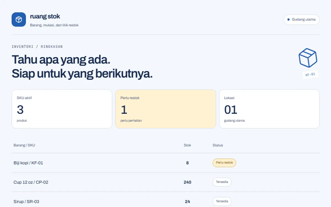Image resolution: width=331 pixels, height=207 pixels.
Task: Click the Status column header
Action: [218, 145]
